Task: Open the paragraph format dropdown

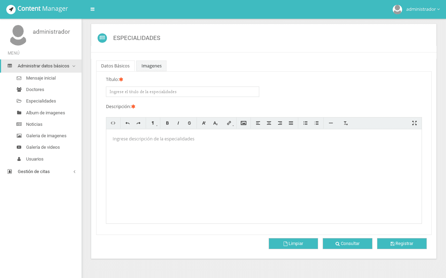Action: coord(153,123)
